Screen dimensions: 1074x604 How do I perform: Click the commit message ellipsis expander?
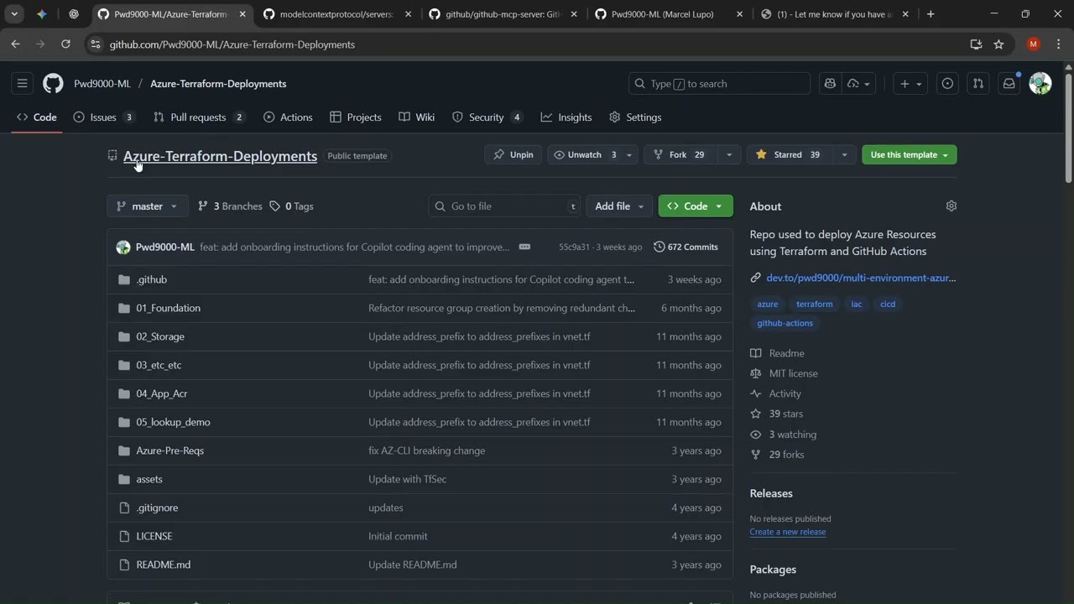point(524,247)
